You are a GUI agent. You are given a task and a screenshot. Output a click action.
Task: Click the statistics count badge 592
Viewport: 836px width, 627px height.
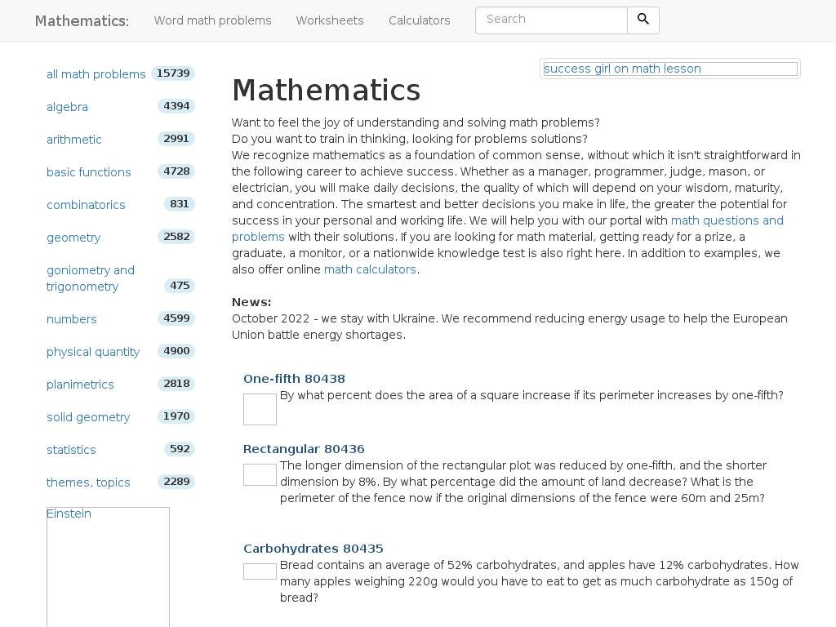(x=179, y=449)
